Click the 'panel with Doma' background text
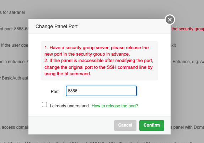This screenshot has width=204, height=143. point(187,127)
